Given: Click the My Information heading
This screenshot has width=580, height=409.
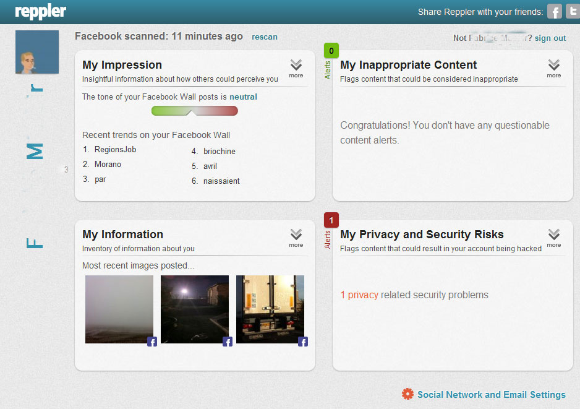Looking at the screenshot, I should [122, 235].
